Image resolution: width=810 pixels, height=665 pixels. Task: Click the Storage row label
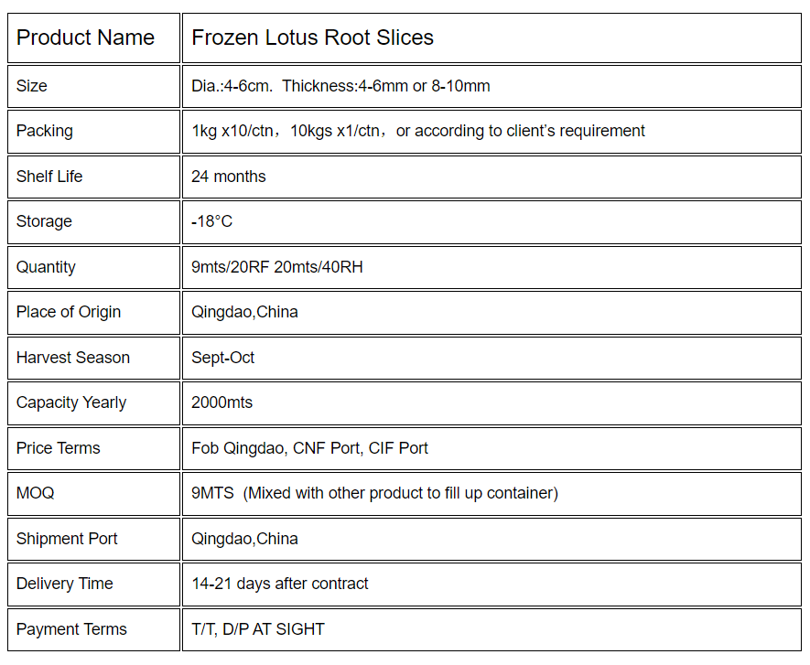click(44, 221)
